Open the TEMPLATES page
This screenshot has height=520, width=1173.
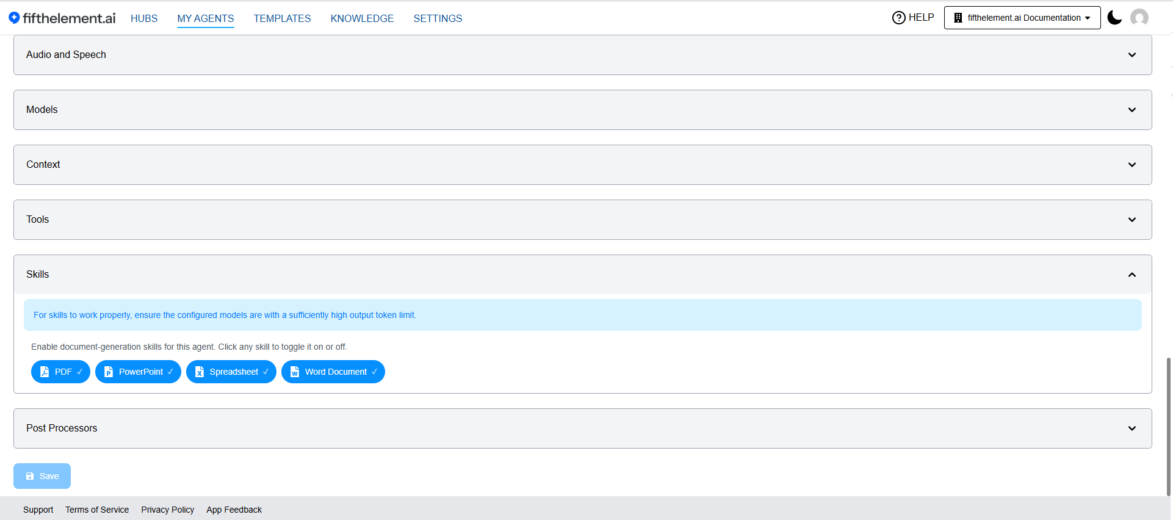click(282, 18)
